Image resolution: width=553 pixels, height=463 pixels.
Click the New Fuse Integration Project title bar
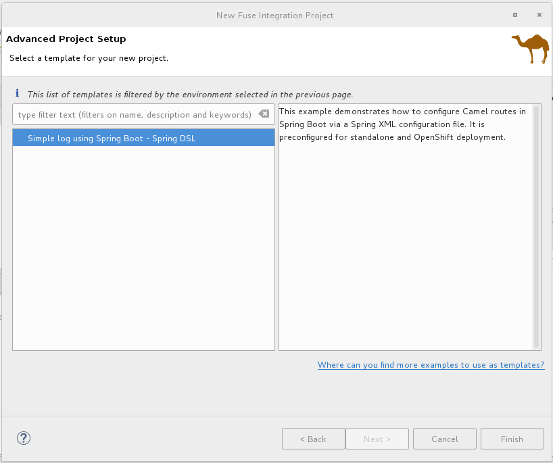[274, 15]
